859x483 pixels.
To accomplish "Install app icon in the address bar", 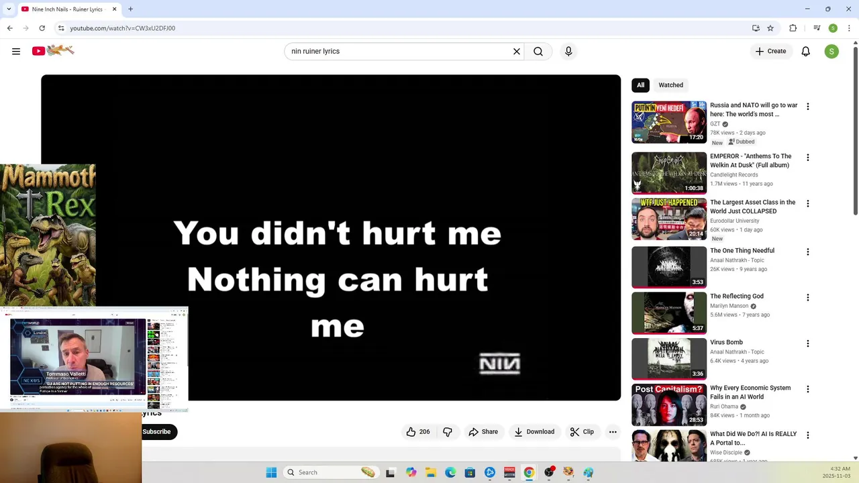I will pyautogui.click(x=756, y=28).
